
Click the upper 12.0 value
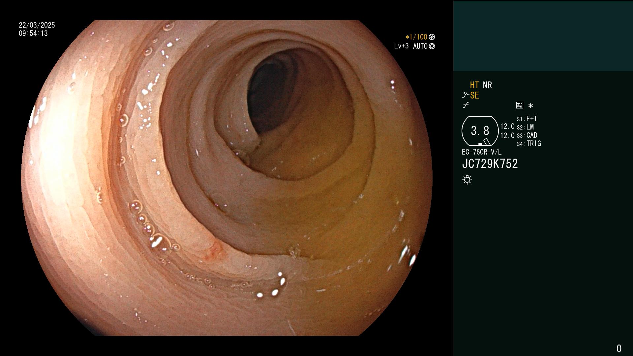point(507,126)
